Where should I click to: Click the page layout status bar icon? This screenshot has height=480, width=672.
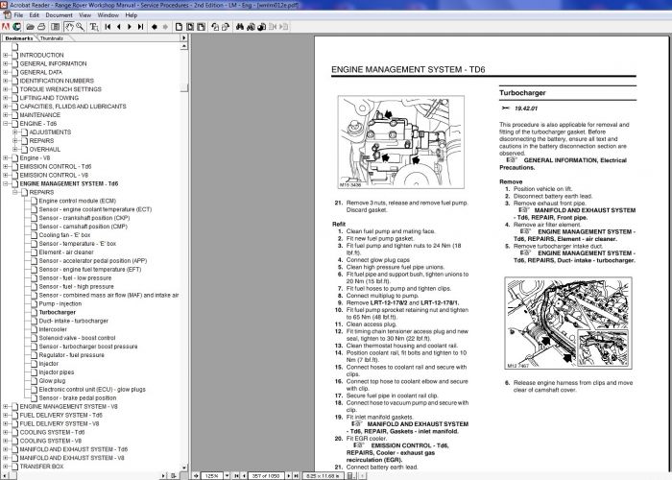click(350, 476)
